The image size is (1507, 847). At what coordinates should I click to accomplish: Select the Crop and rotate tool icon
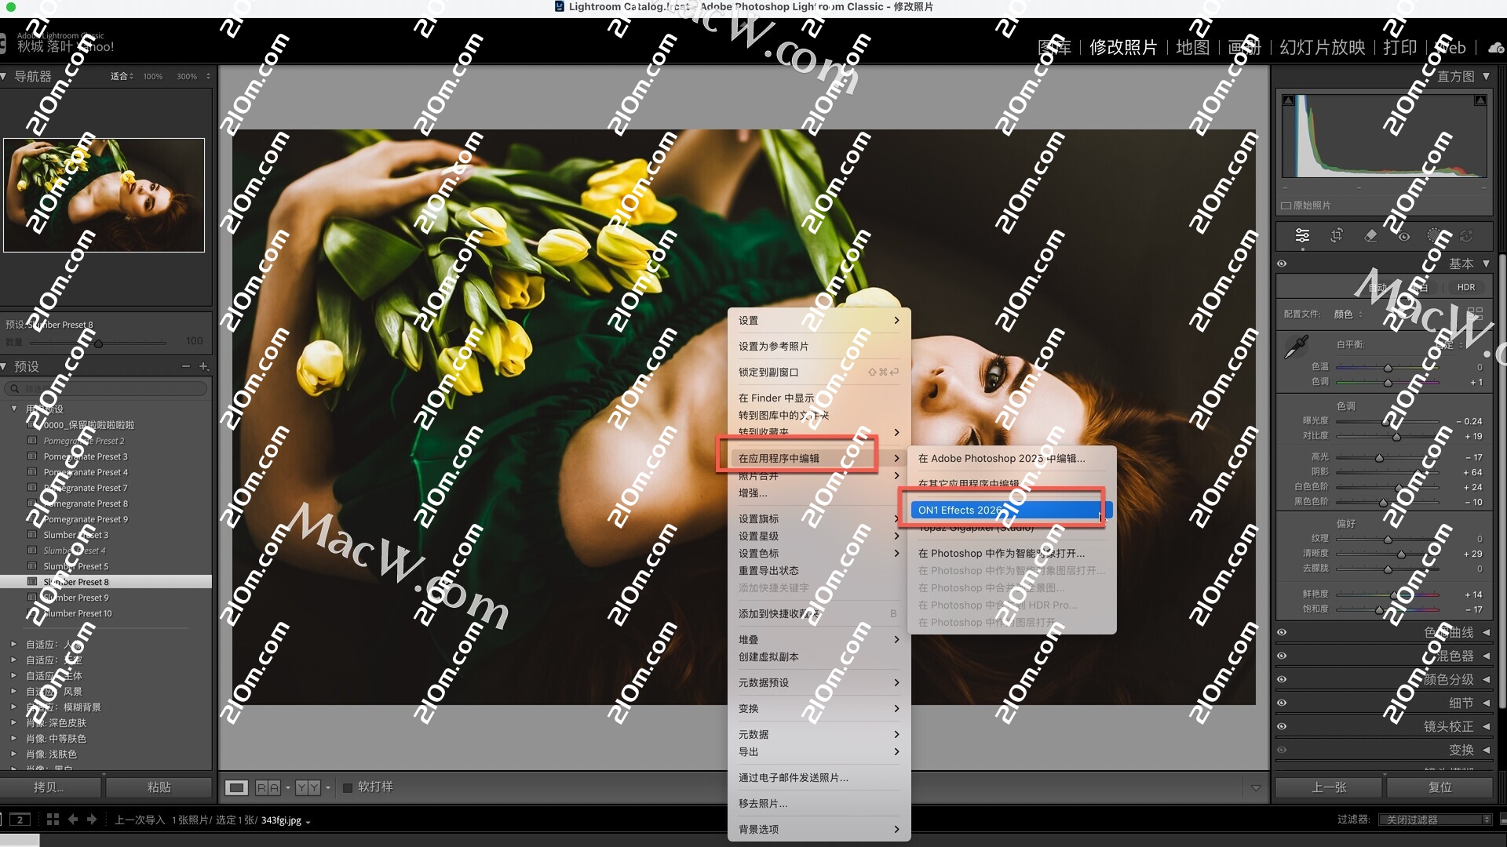tap(1337, 235)
